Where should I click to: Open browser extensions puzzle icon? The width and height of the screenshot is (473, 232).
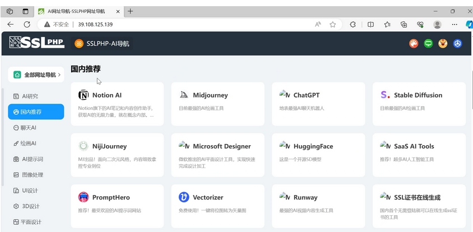click(353, 25)
